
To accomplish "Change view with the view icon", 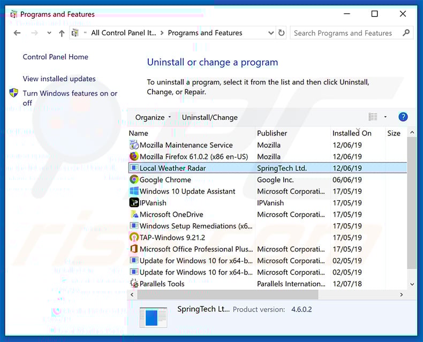I will [x=373, y=117].
